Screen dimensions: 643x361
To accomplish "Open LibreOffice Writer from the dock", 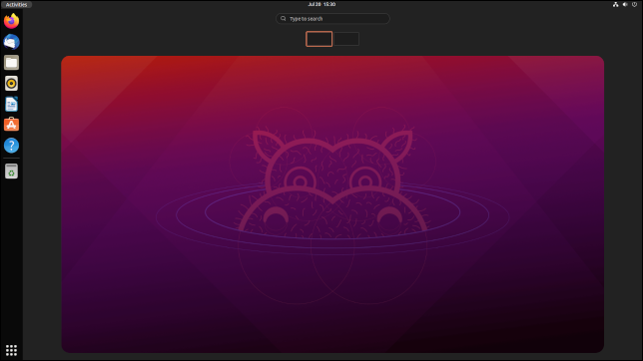I will pyautogui.click(x=12, y=104).
